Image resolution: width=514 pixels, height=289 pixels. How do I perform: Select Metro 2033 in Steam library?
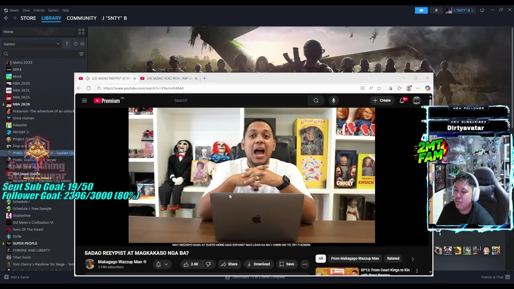point(22,63)
